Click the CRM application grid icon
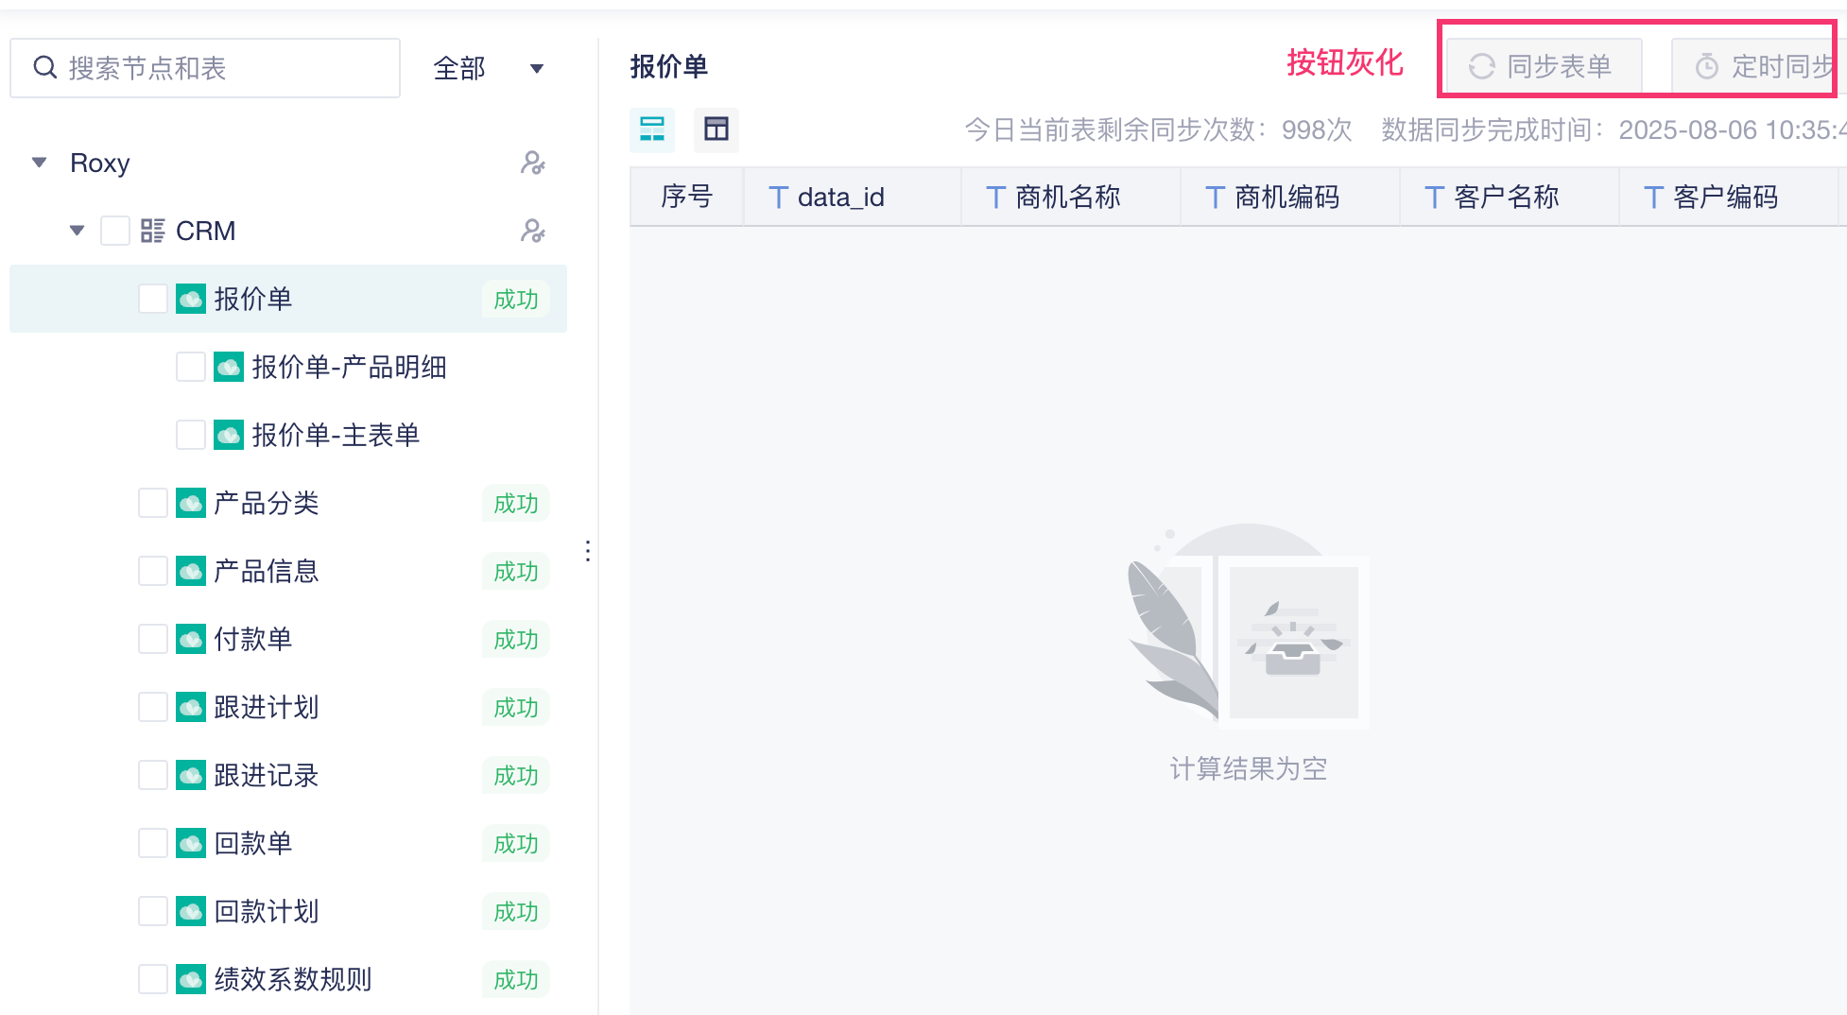 coord(153,231)
